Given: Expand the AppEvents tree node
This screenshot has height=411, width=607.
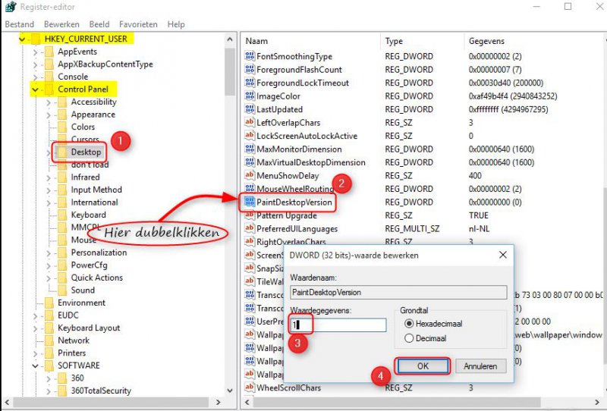Looking at the screenshot, I should (x=36, y=52).
